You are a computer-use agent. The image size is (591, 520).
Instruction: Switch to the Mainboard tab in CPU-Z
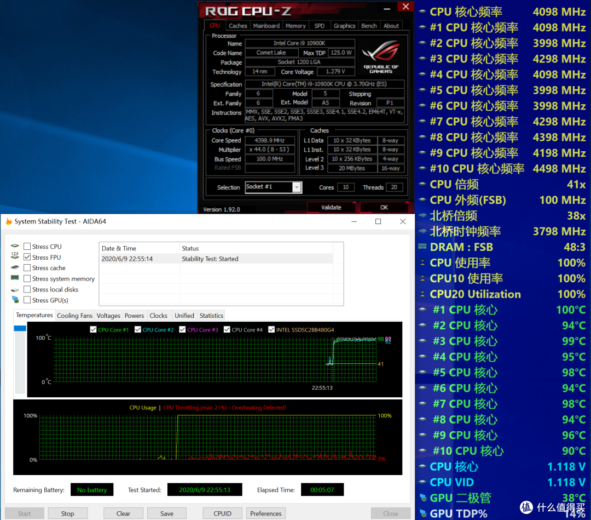point(266,26)
